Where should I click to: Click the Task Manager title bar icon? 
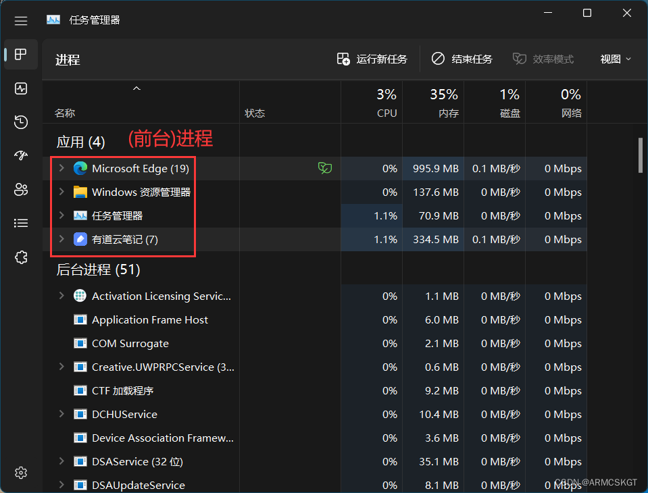pyautogui.click(x=53, y=20)
